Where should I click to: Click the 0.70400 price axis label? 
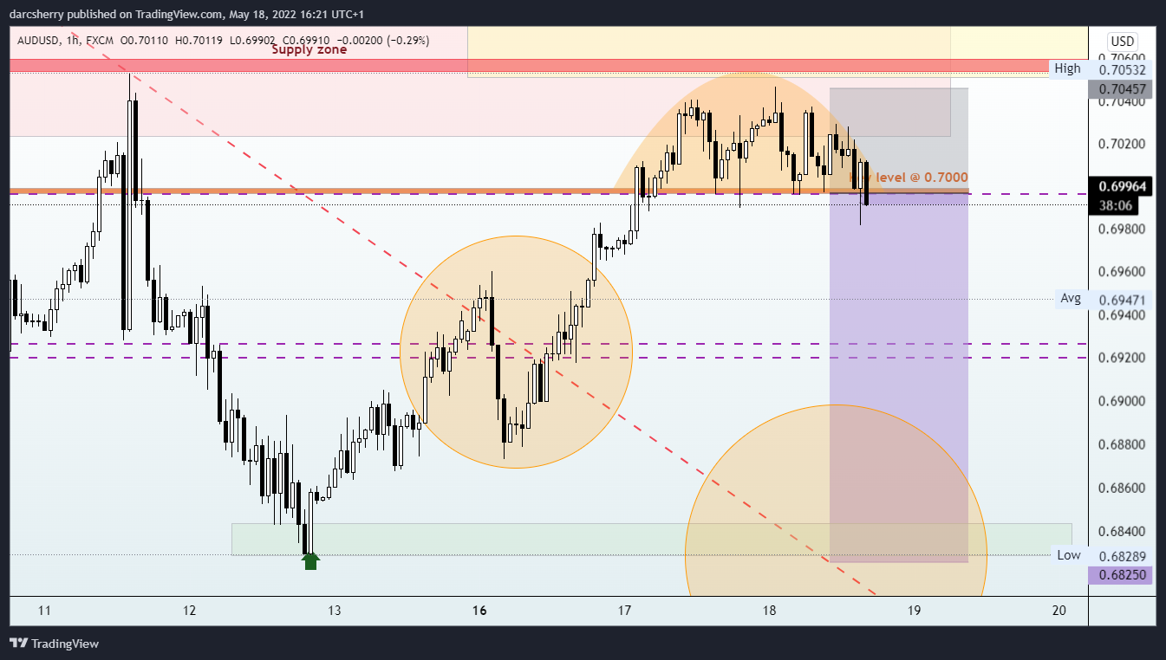click(x=1123, y=101)
